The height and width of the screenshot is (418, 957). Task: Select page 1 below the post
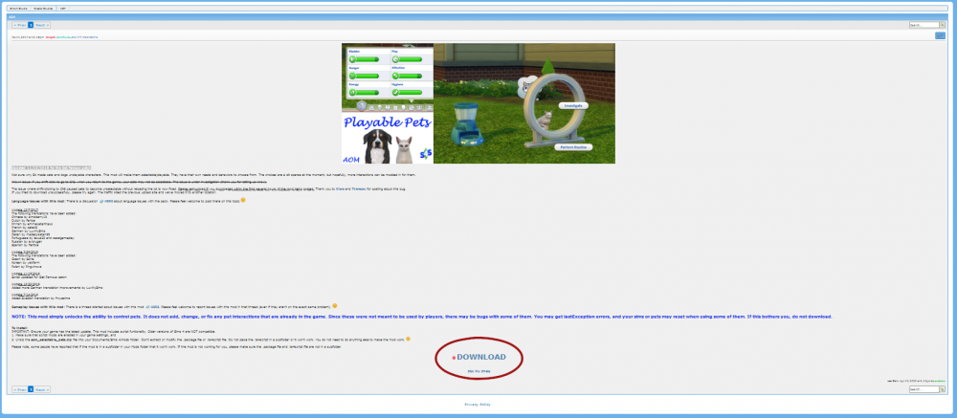point(31,389)
